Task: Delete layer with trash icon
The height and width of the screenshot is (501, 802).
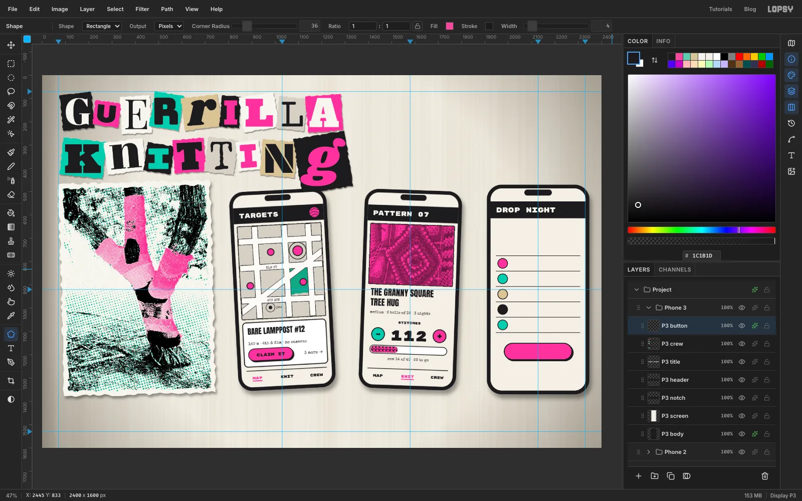Action: [x=765, y=476]
